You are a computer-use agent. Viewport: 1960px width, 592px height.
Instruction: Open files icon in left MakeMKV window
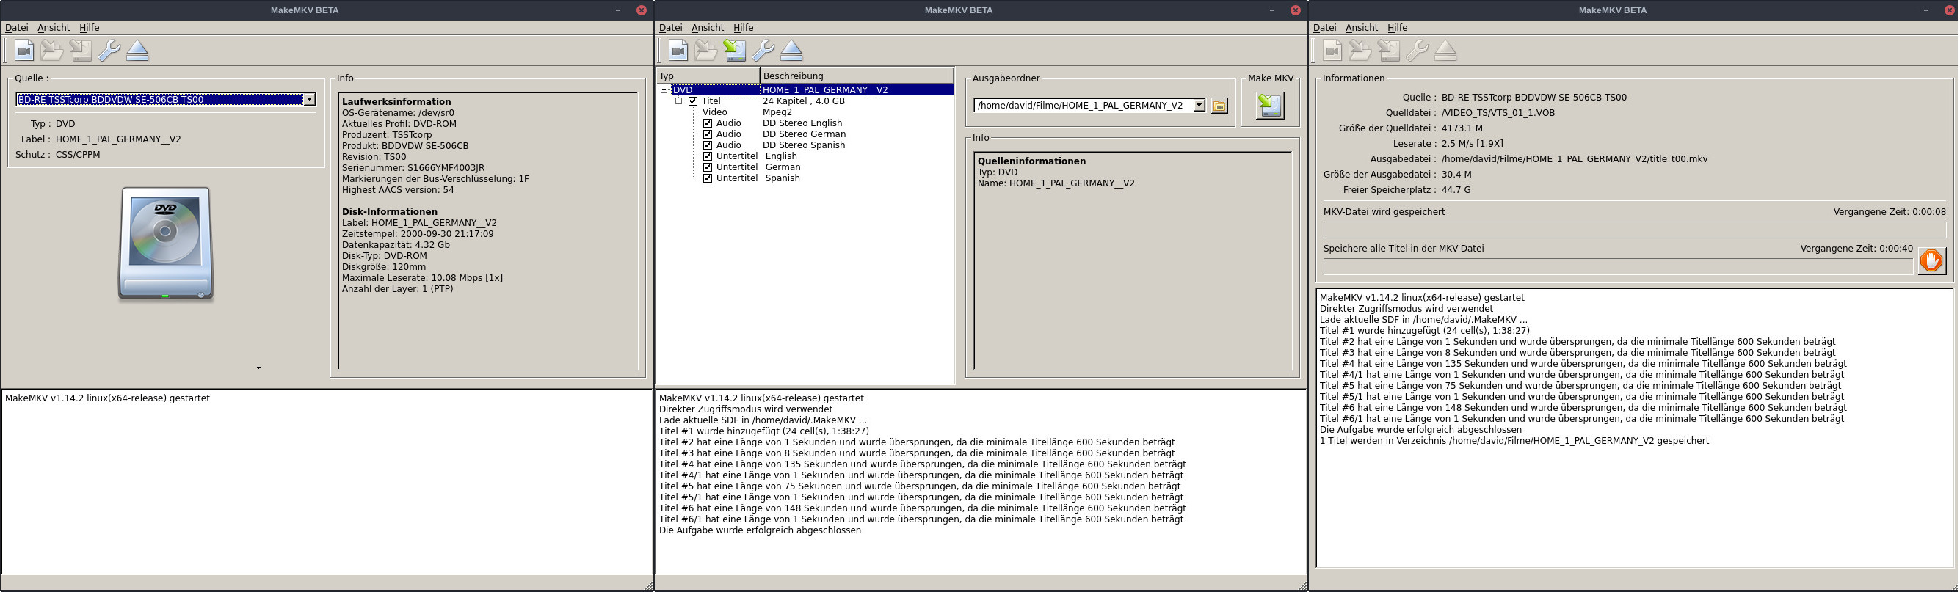coord(24,50)
